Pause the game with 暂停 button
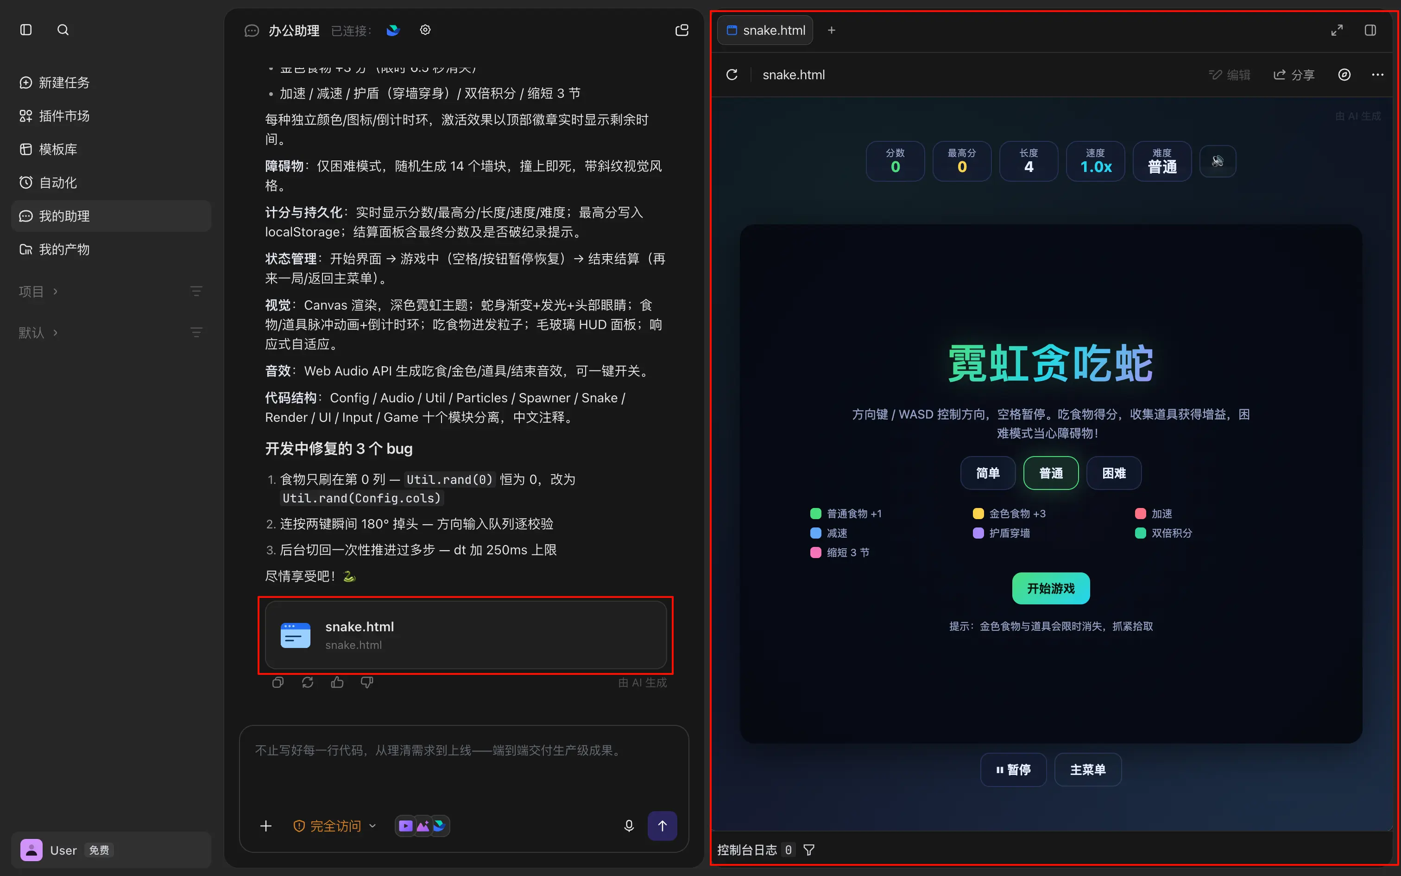The width and height of the screenshot is (1401, 876). pos(1013,769)
